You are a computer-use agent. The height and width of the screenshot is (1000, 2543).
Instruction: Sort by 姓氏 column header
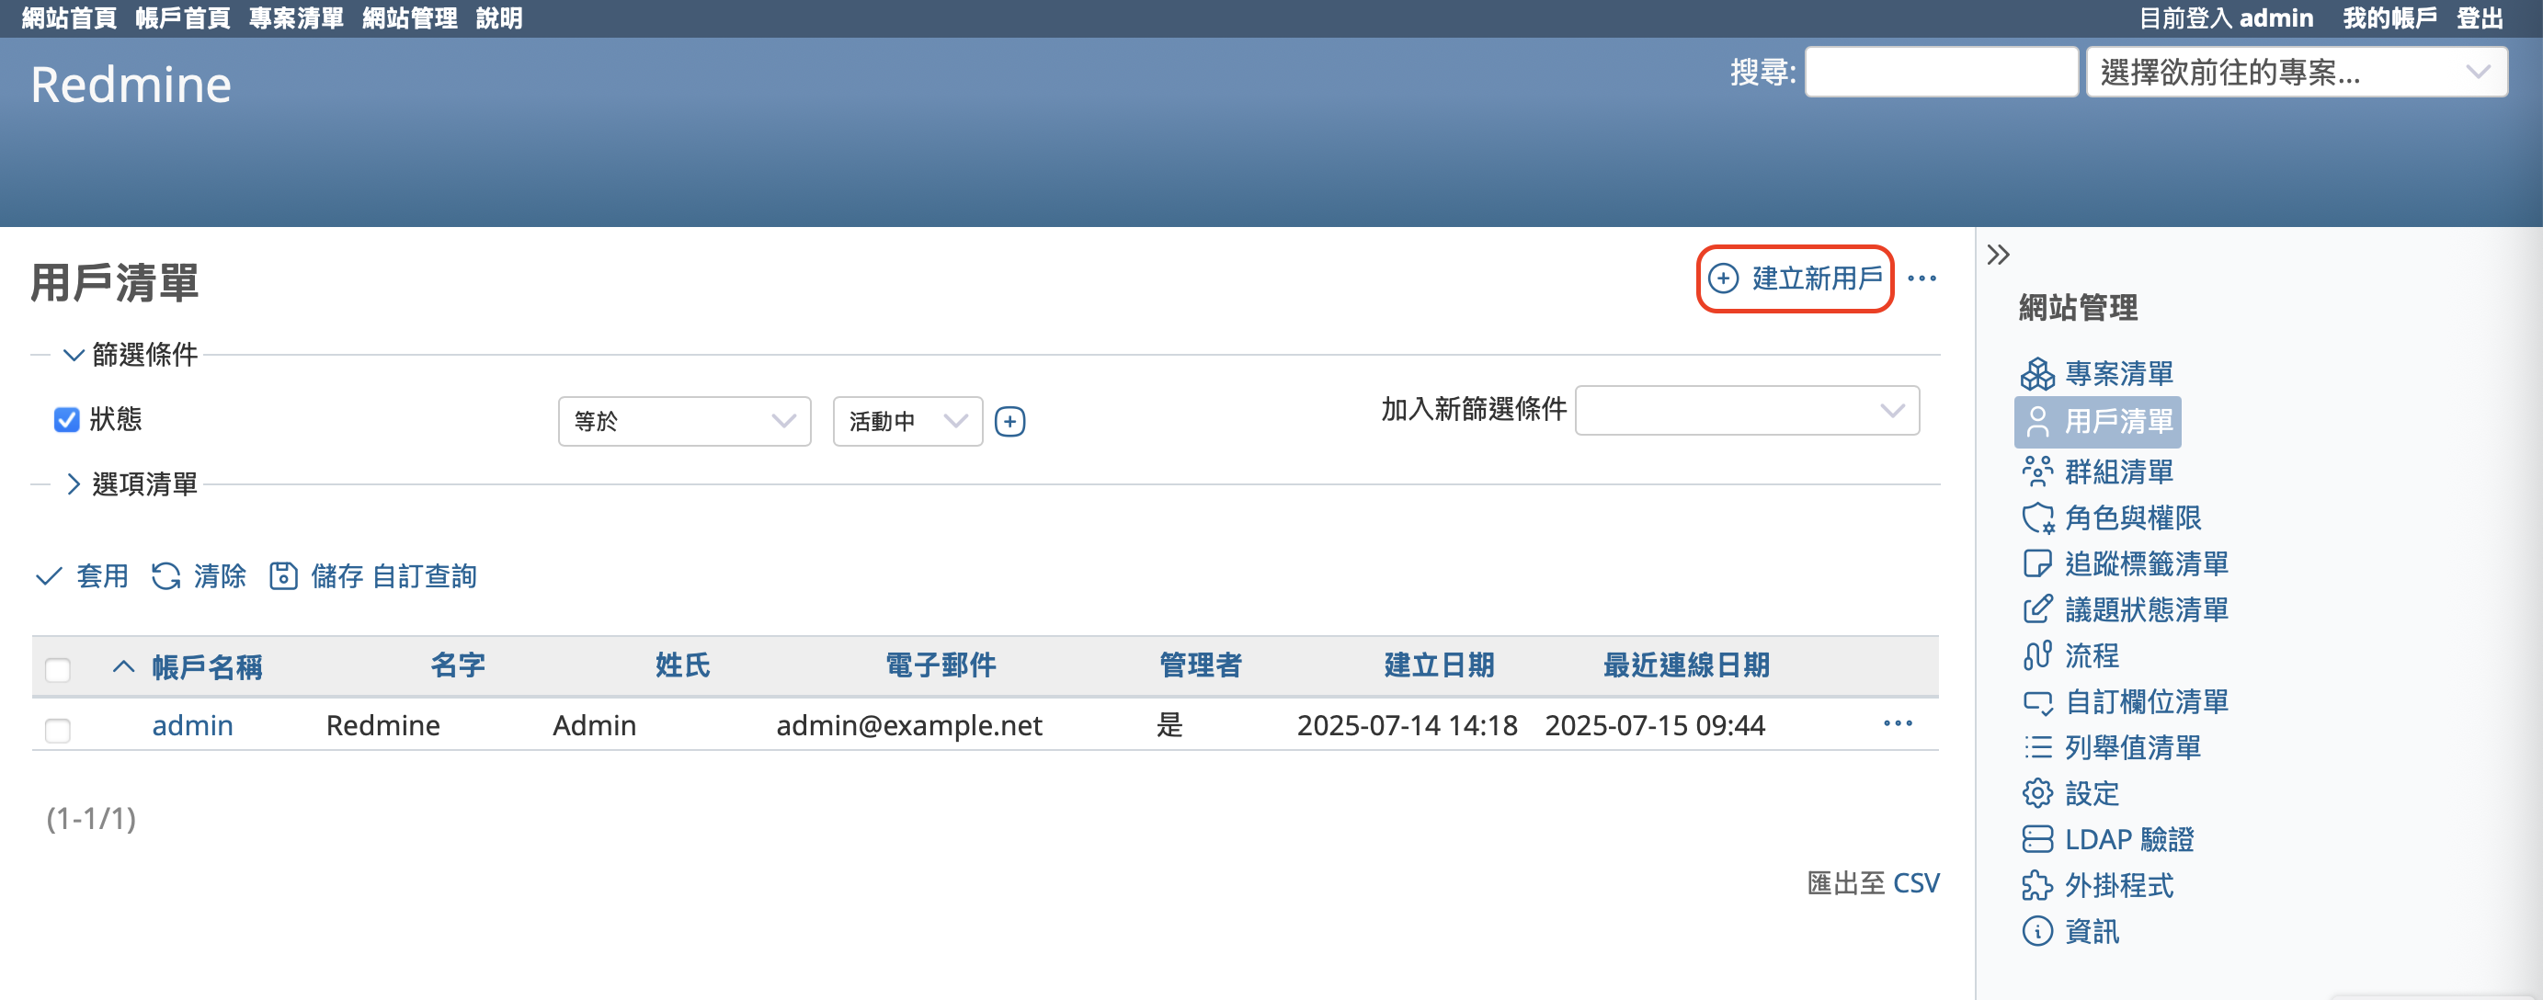click(683, 665)
